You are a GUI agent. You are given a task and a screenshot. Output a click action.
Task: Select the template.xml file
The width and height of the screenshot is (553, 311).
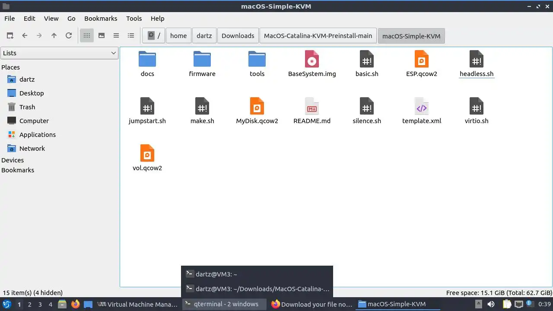tap(422, 111)
